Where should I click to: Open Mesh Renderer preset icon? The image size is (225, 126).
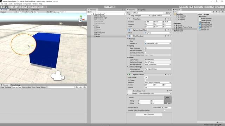(168, 36)
